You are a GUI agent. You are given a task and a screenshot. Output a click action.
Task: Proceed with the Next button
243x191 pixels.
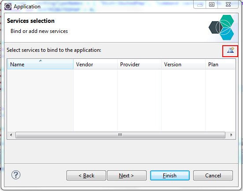[x=127, y=176]
